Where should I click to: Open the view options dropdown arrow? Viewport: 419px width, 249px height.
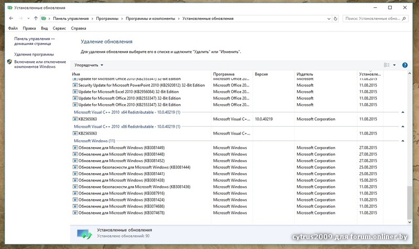394,65
